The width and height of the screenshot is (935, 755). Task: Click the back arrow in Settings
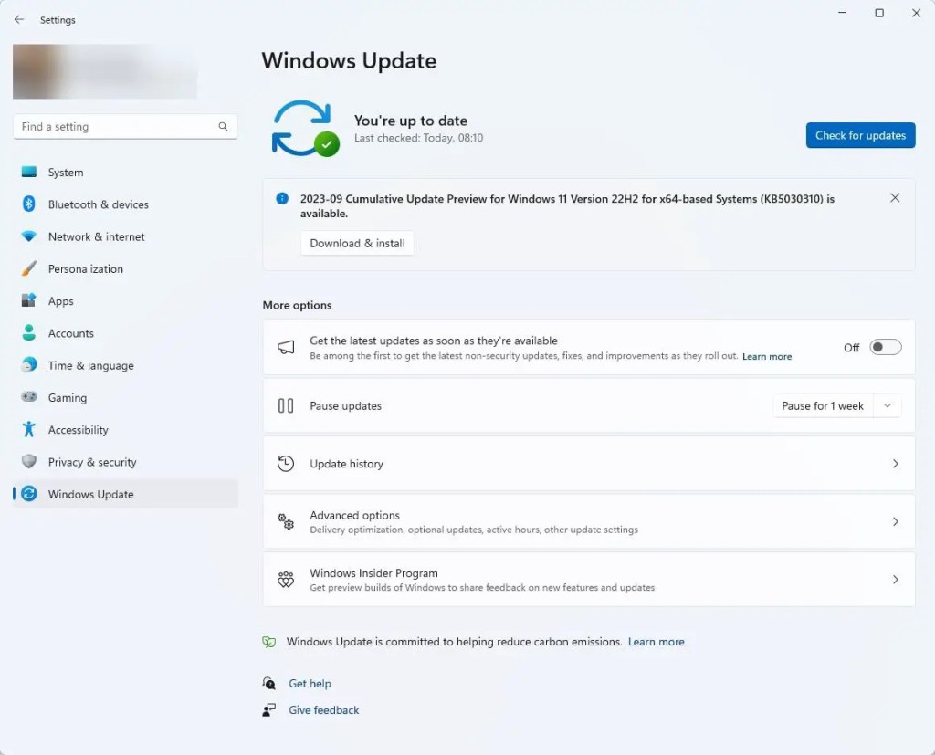pyautogui.click(x=19, y=20)
